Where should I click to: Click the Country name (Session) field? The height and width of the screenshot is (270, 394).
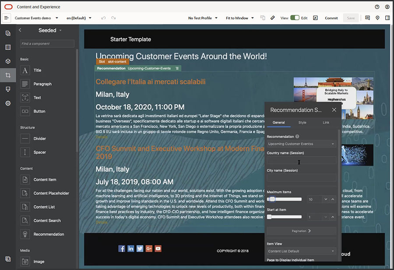301,160
